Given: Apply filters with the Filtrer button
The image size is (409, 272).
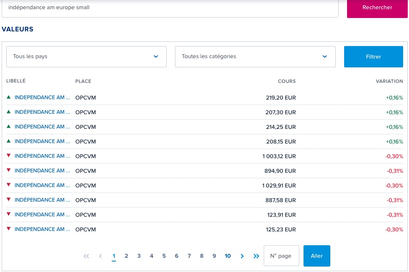Looking at the screenshot, I should [x=373, y=56].
